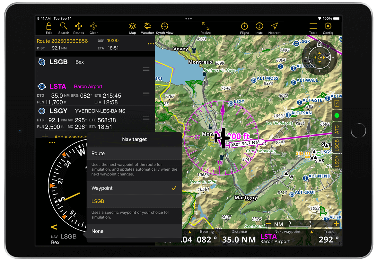
Task: Open Config settings
Action: 328,26
